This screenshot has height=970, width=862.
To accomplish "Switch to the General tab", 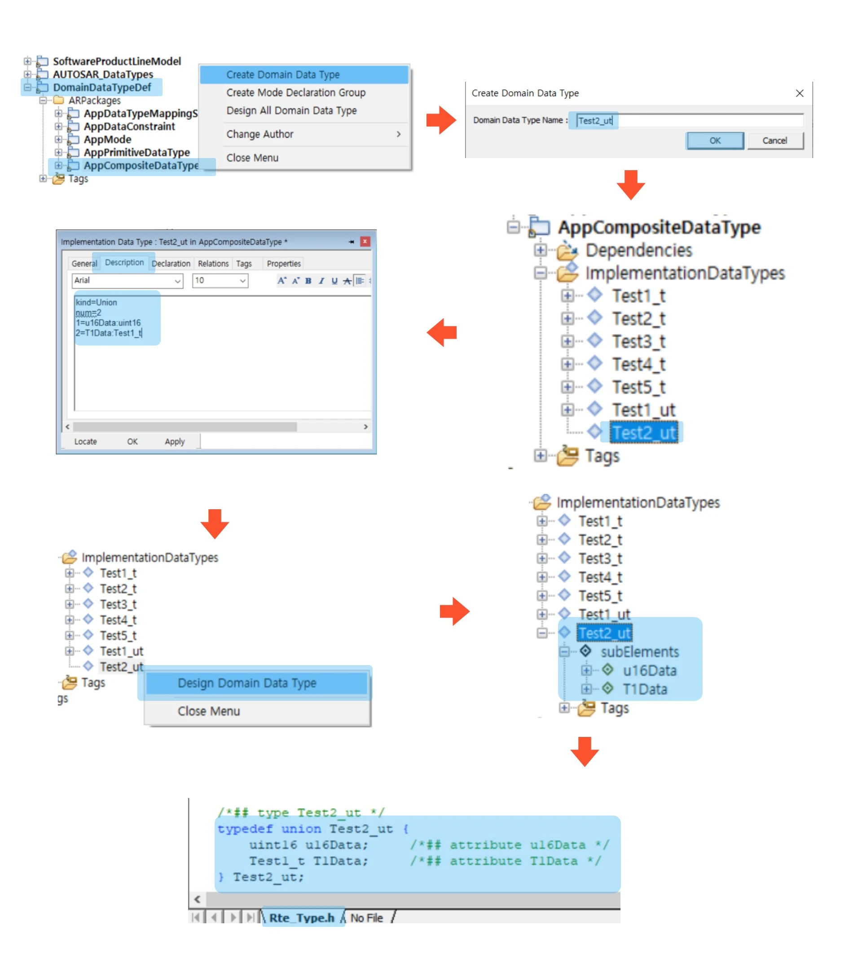I will point(84,263).
